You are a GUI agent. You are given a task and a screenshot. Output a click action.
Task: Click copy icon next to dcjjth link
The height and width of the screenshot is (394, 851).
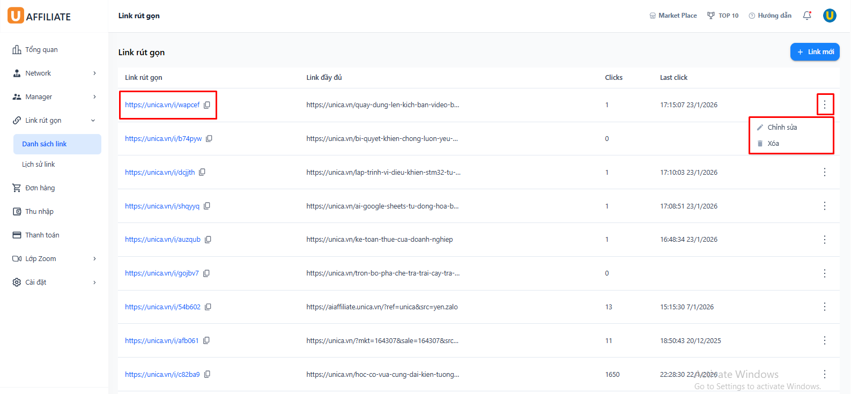pyautogui.click(x=202, y=173)
